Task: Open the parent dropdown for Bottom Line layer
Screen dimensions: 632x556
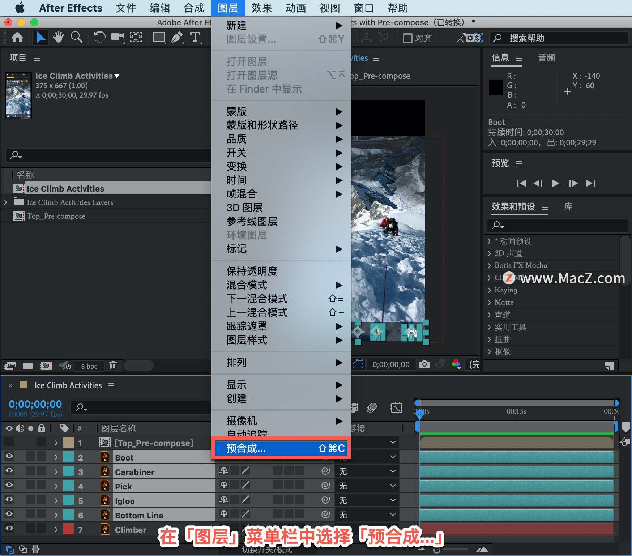Action: 367,514
